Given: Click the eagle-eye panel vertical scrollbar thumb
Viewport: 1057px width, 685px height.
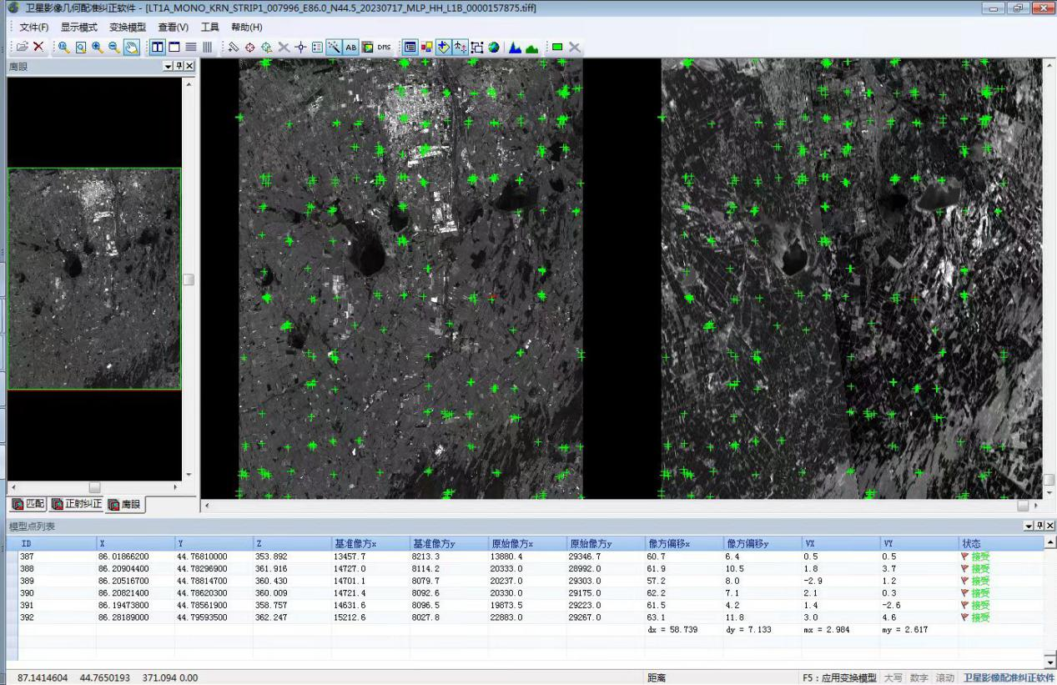Looking at the screenshot, I should click(x=189, y=280).
